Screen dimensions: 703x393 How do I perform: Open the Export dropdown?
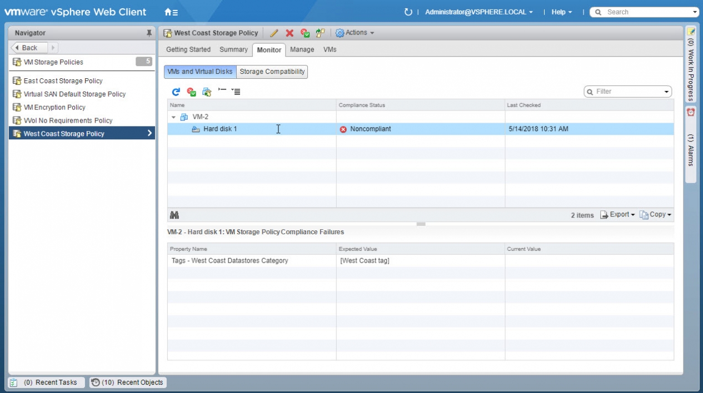[617, 215]
